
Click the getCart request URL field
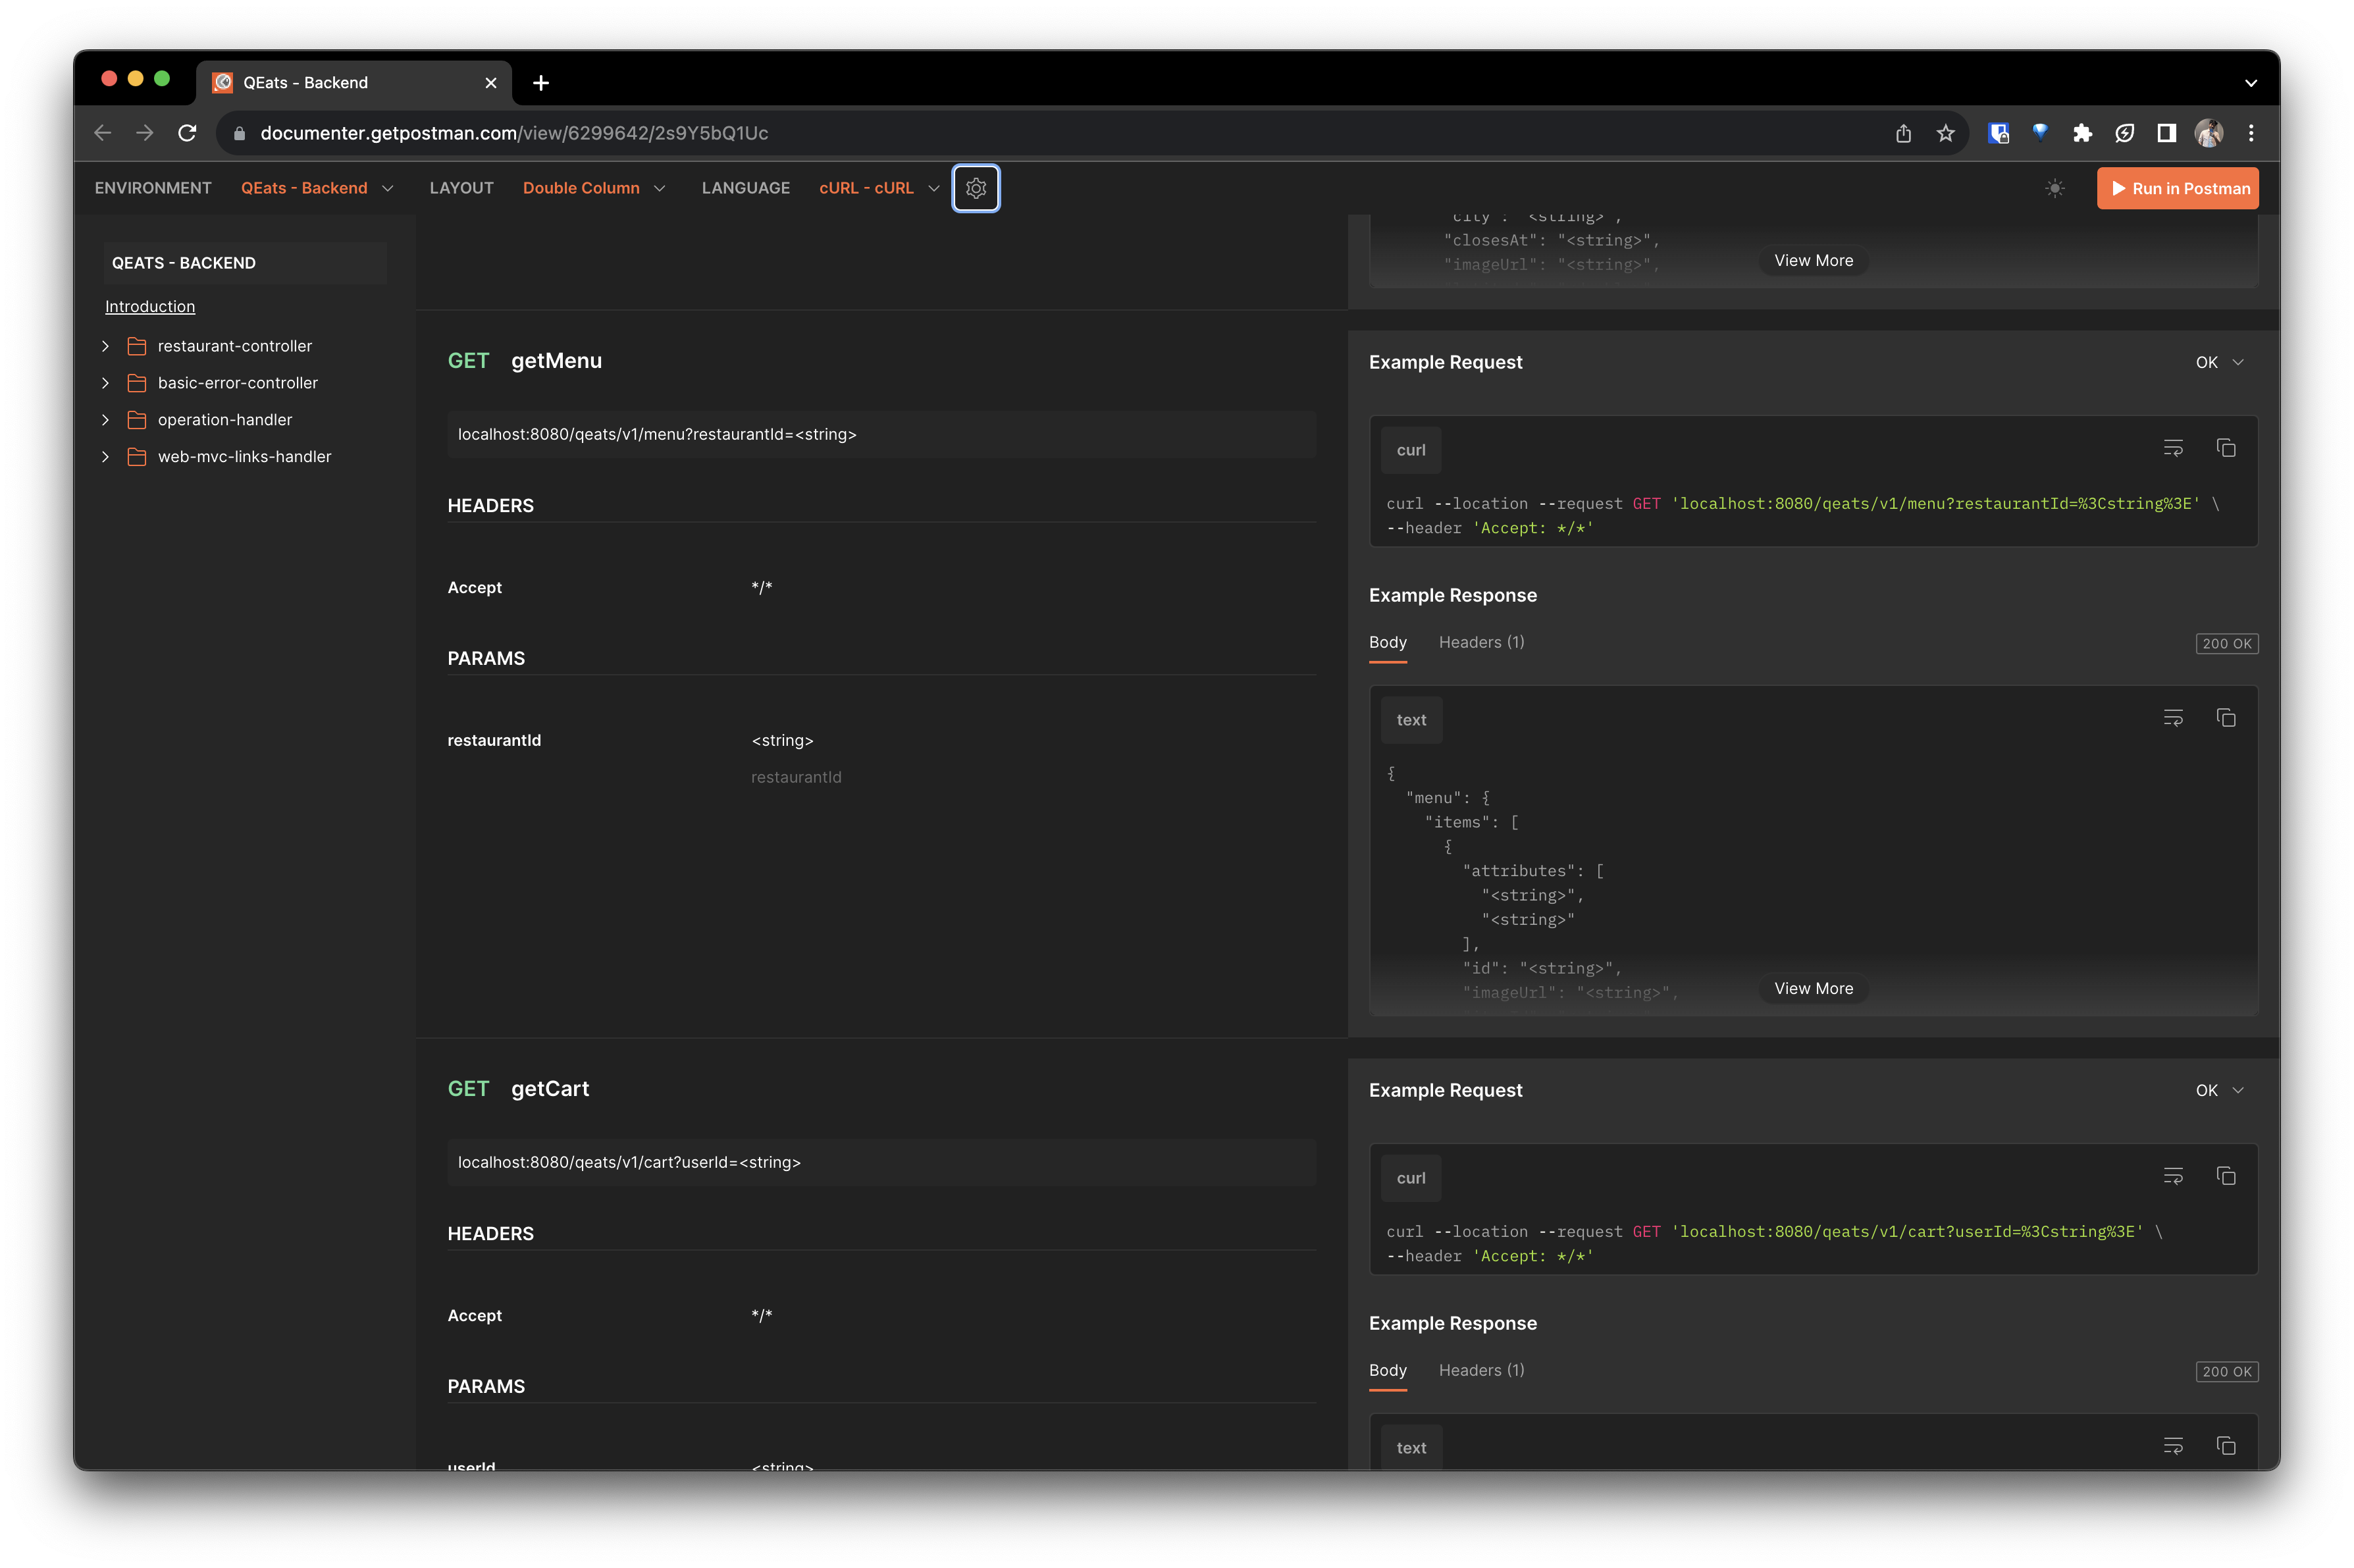click(881, 1162)
